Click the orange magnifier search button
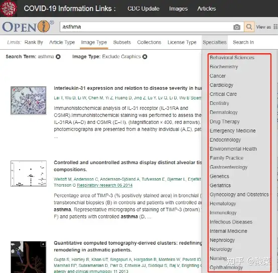 tap(249, 27)
